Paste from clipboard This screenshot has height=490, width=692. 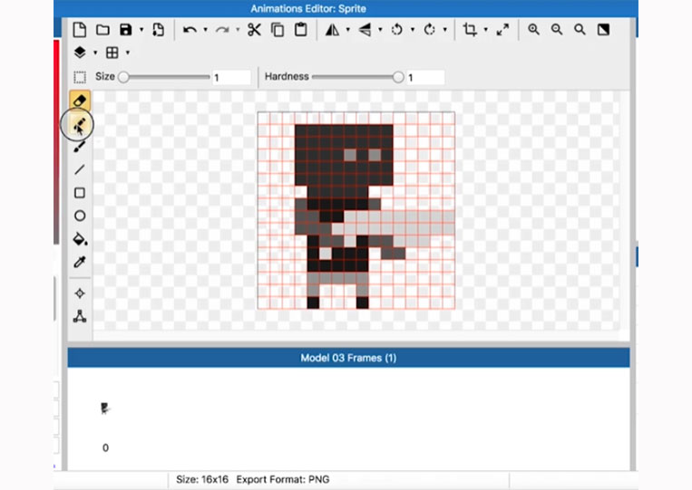pyautogui.click(x=301, y=30)
